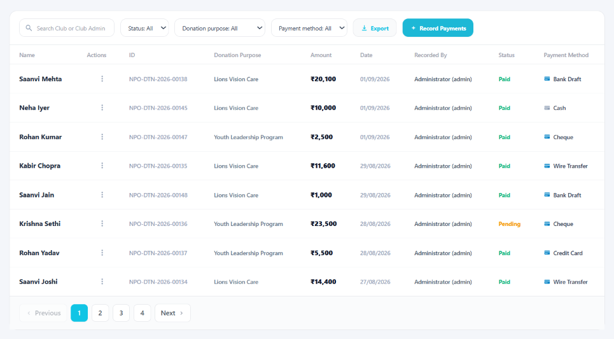
Task: Click the ID column header
Action: point(132,55)
